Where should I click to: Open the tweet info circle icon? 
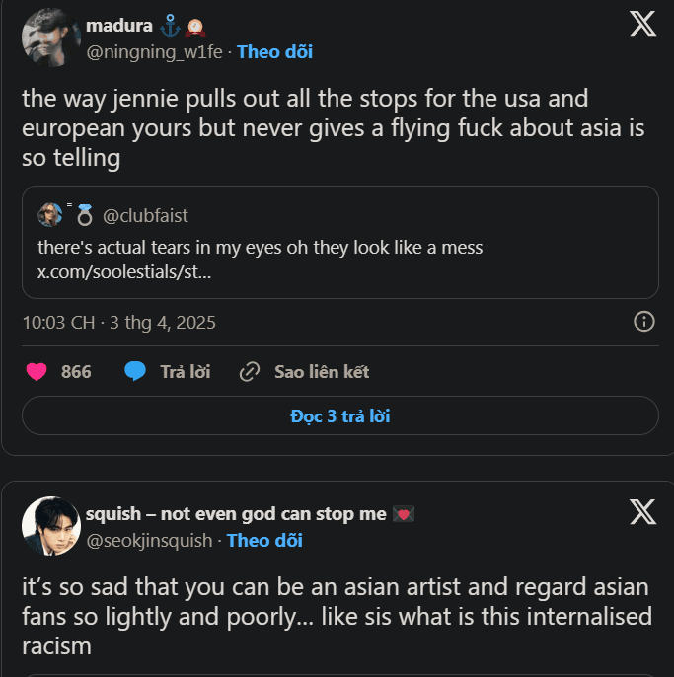(x=643, y=322)
